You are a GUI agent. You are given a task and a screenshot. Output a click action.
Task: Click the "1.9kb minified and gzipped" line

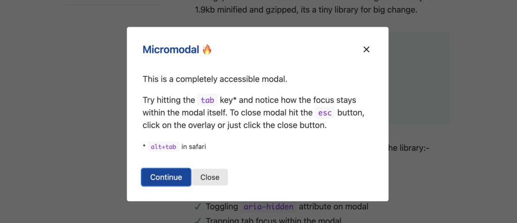click(306, 9)
